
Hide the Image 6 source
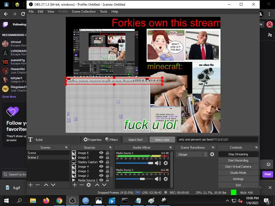(101, 153)
